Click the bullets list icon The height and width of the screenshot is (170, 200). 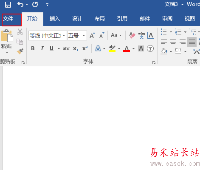pos(164,32)
